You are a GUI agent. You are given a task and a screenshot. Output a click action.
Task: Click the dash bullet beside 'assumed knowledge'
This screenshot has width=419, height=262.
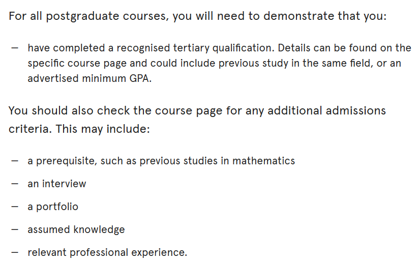pyautogui.click(x=15, y=229)
